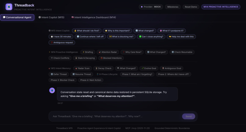This screenshot has height=132, width=246.
Task: Click 'Help me deal with this' chip
Action: (x=181, y=37)
